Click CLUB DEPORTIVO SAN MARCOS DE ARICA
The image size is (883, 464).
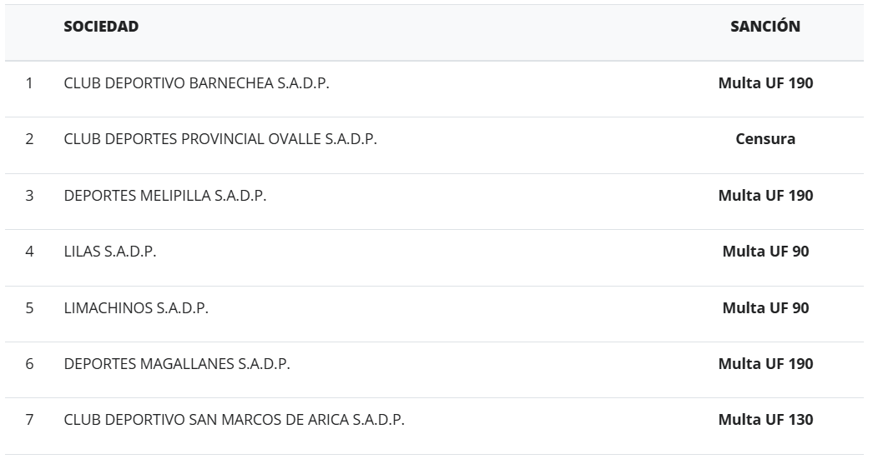pyautogui.click(x=234, y=420)
